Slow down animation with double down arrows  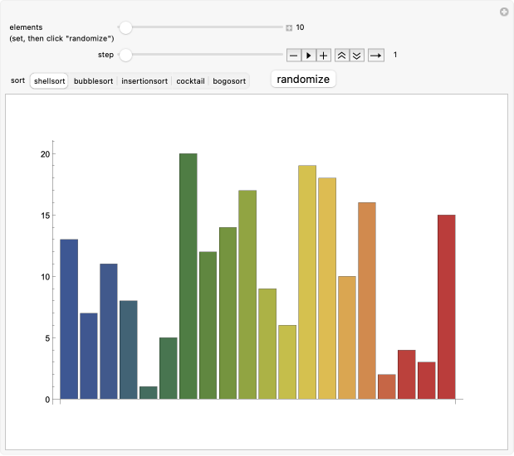coord(356,56)
